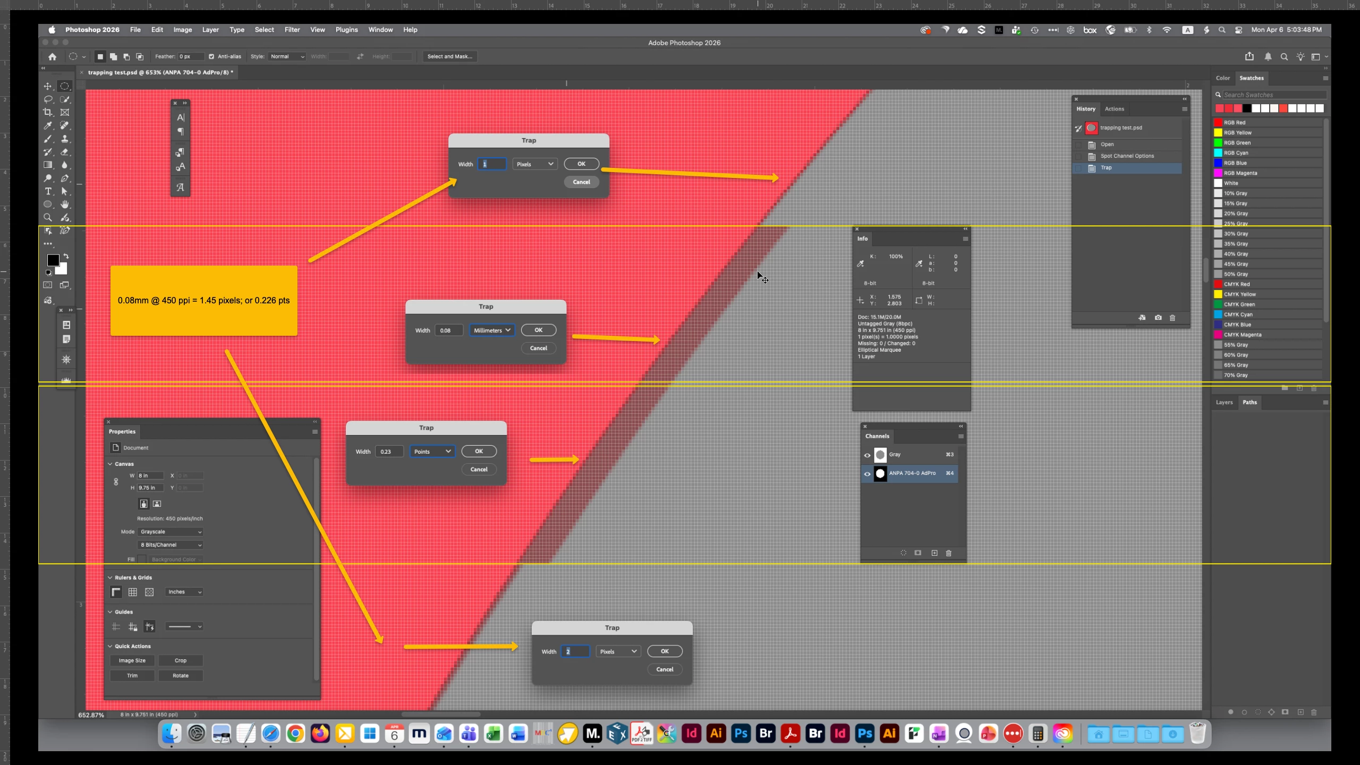Click the Search Swatches field
1360x765 pixels.
point(1274,95)
